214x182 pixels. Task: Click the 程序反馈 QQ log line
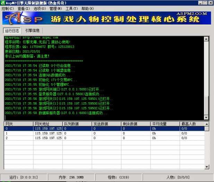(x=40, y=47)
